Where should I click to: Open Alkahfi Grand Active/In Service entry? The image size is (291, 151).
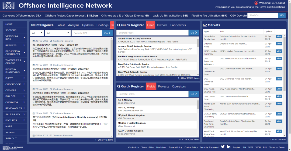pos(157,40)
